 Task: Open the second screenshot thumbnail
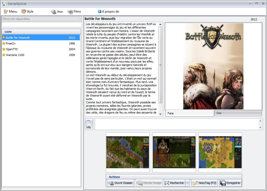tap(174, 152)
